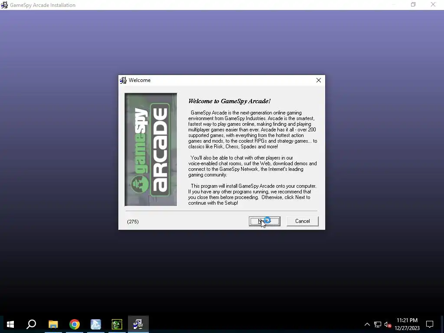Viewport: 444px width, 333px height.
Task: Select the GameSpy installer taskbar icon
Action: (138, 324)
